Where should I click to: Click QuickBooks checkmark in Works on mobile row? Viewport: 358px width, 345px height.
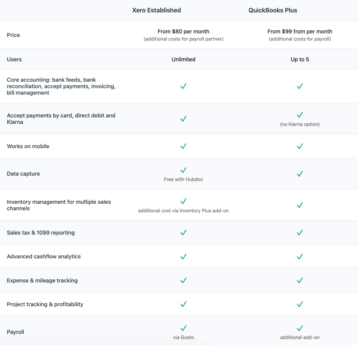(300, 146)
